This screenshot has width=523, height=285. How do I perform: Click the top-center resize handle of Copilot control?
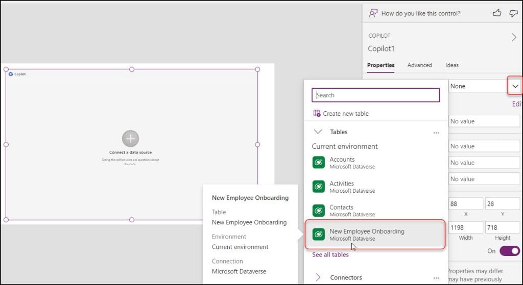132,69
